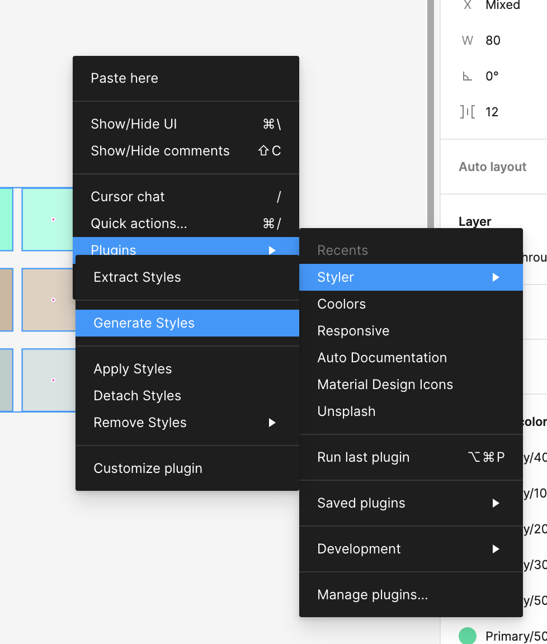
Task: Open Customize plugin
Action: 148,468
